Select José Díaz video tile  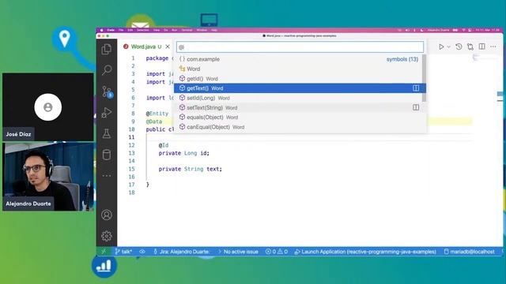(48, 107)
